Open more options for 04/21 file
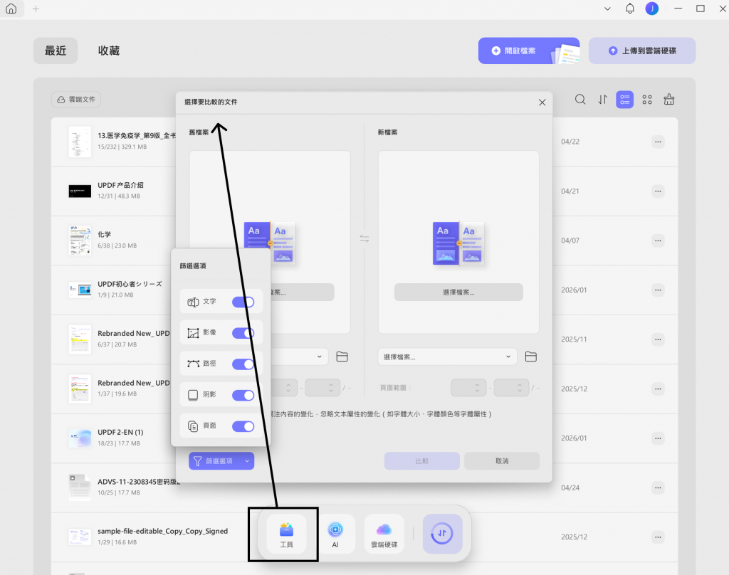The height and width of the screenshot is (575, 729). (657, 191)
